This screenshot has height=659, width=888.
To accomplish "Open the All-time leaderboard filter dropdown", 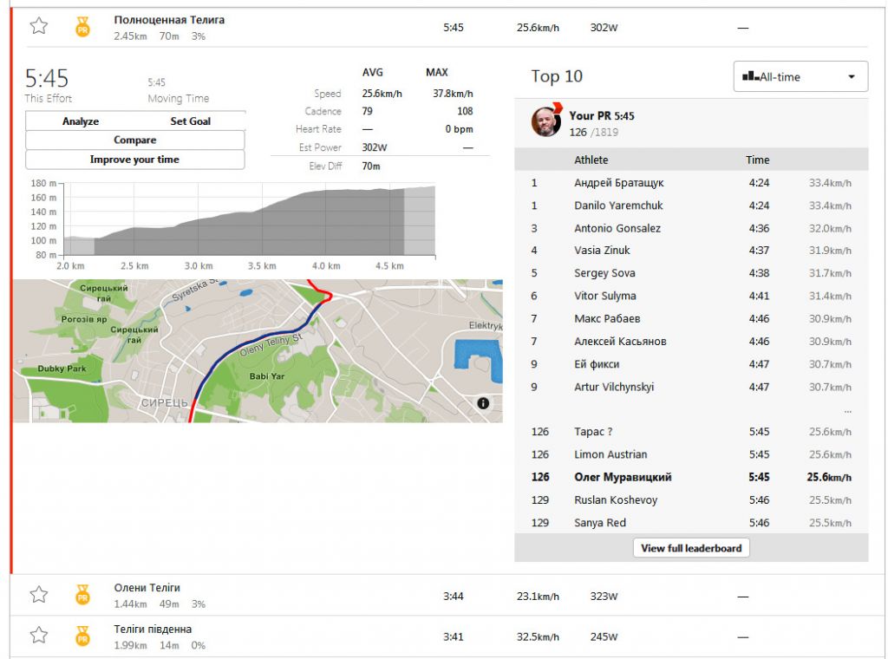I will (800, 77).
